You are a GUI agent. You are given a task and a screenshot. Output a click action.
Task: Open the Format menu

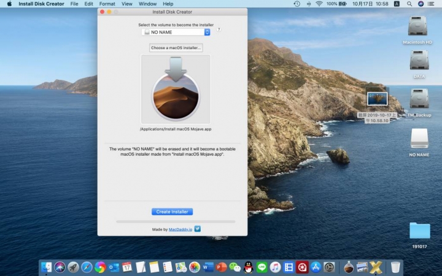[107, 4]
